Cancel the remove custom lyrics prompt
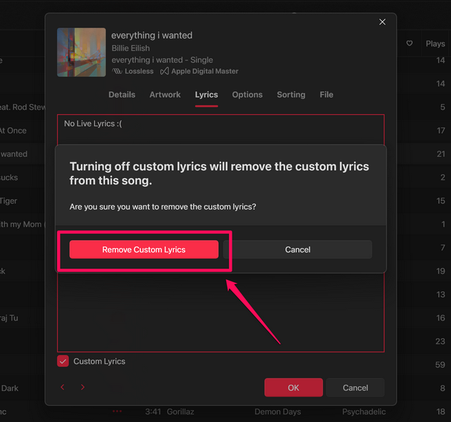This screenshot has width=451, height=422. 297,250
